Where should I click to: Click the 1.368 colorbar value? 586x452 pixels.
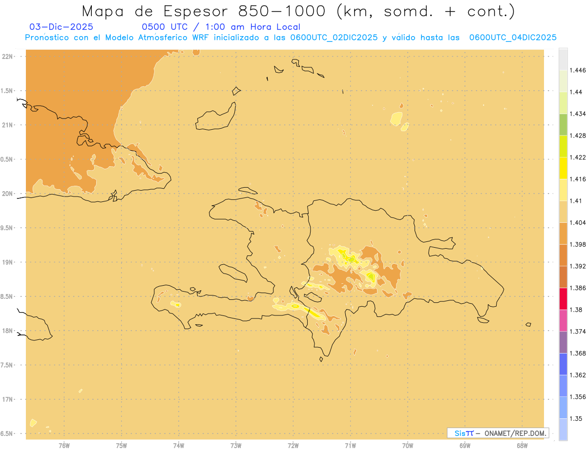(x=578, y=353)
